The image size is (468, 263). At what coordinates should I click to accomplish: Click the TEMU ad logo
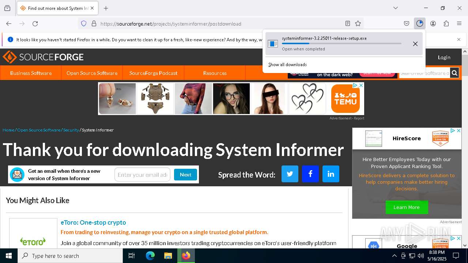[x=346, y=99]
